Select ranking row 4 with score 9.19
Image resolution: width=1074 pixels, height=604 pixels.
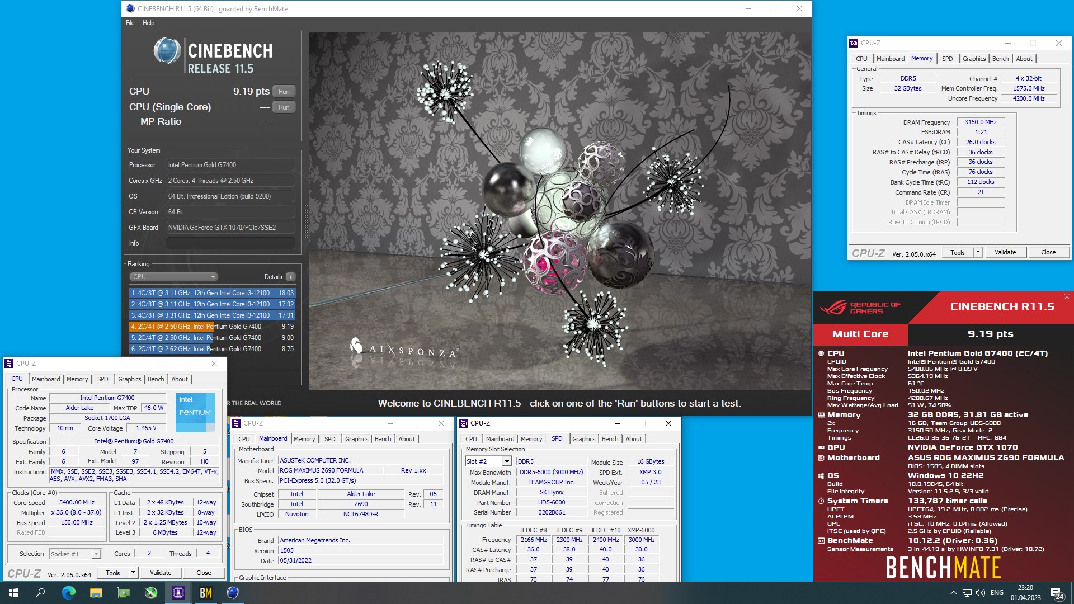click(x=212, y=327)
